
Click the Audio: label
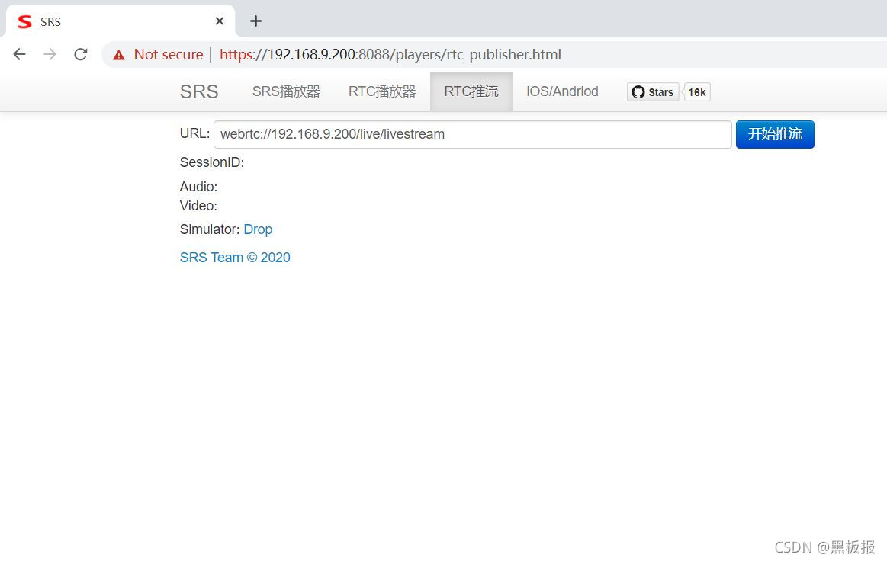198,188
